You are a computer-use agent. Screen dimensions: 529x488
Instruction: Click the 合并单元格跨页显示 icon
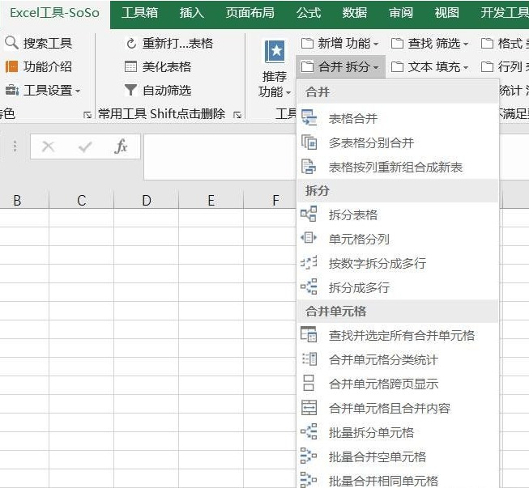point(309,383)
